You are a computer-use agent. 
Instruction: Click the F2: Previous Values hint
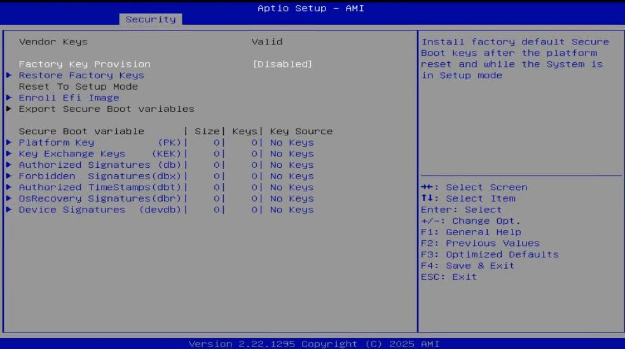(480, 243)
